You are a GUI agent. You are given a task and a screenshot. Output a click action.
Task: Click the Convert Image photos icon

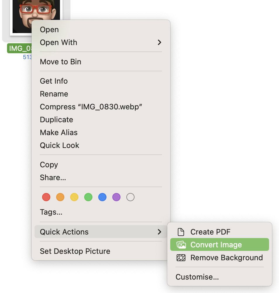coord(181,245)
